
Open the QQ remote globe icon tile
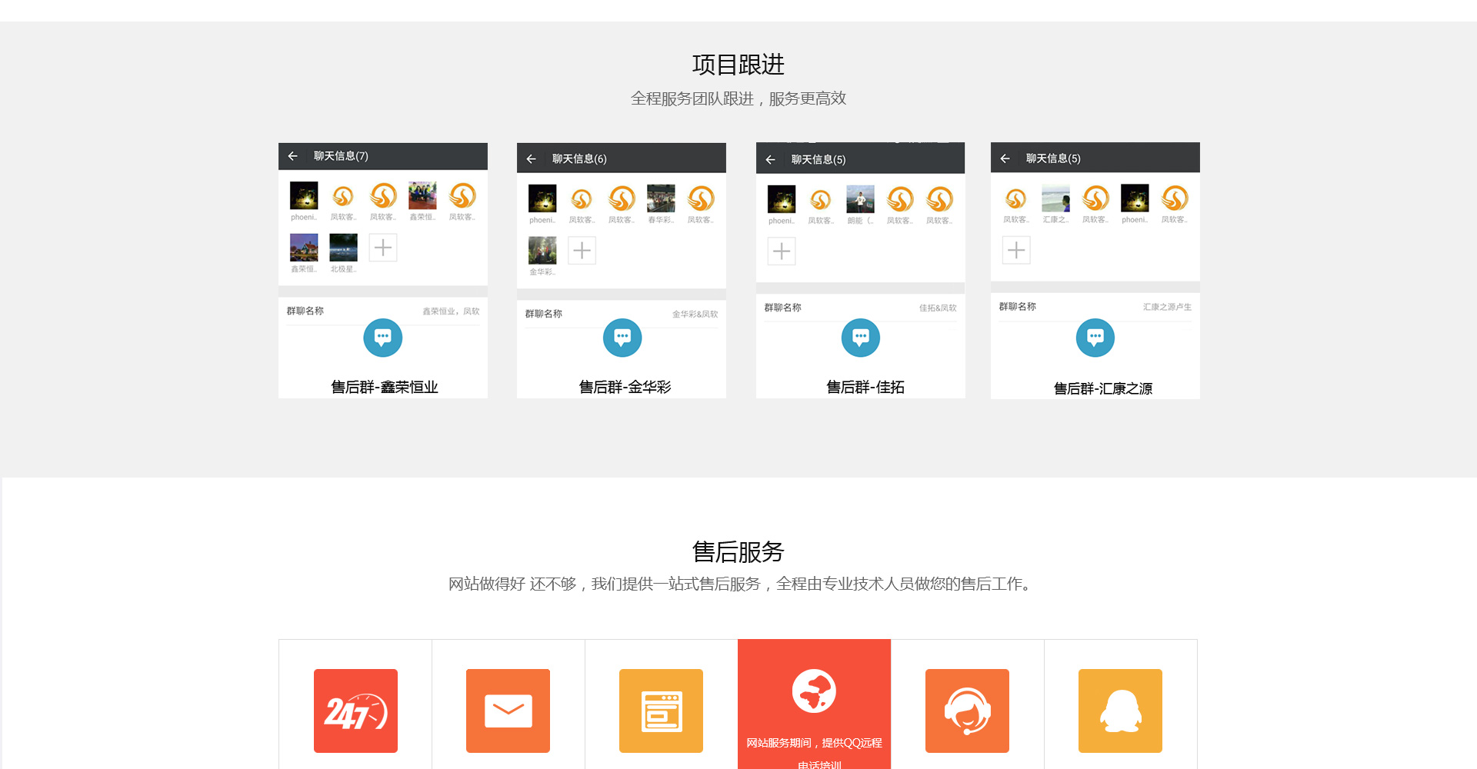point(814,691)
